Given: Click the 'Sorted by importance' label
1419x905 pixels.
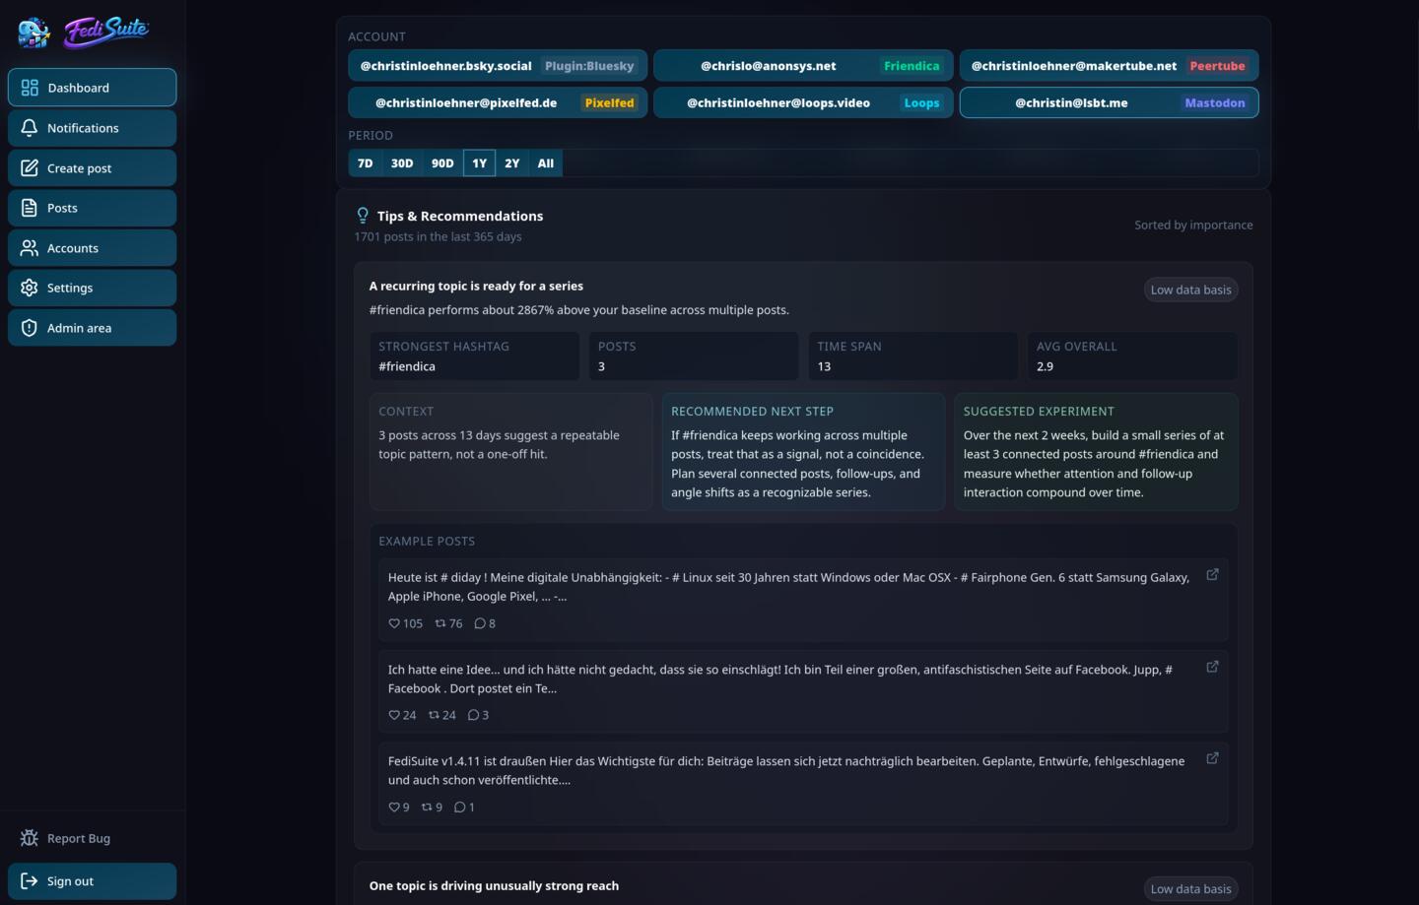Looking at the screenshot, I should click(x=1193, y=225).
